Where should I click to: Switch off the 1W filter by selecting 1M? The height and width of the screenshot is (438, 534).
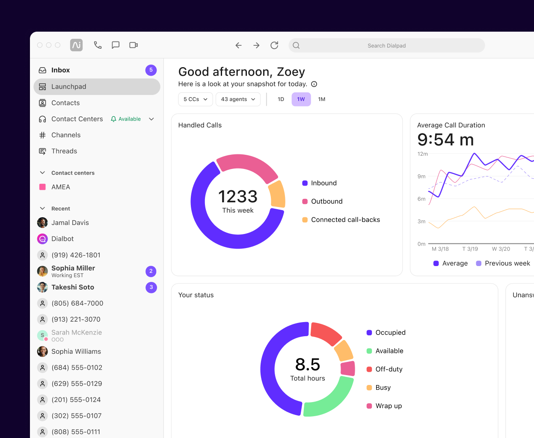coord(321,99)
